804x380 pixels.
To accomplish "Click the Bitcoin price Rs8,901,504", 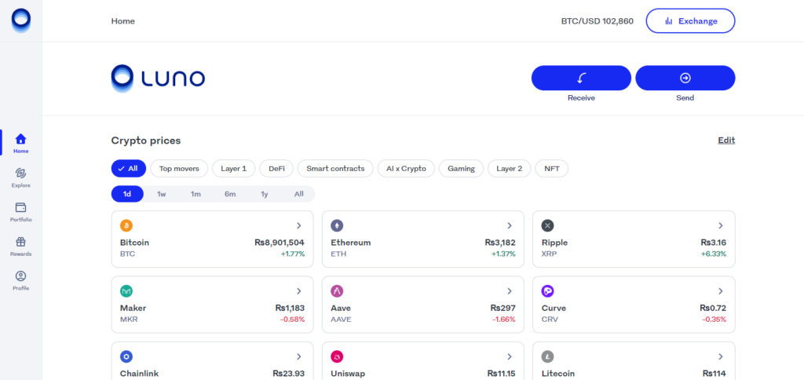I will [x=280, y=243].
